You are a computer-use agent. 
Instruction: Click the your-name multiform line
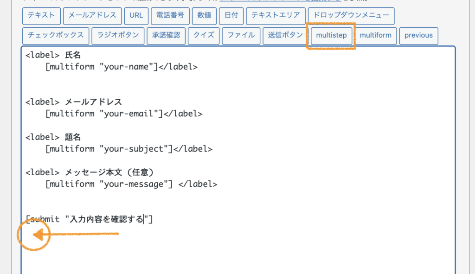coord(122,67)
